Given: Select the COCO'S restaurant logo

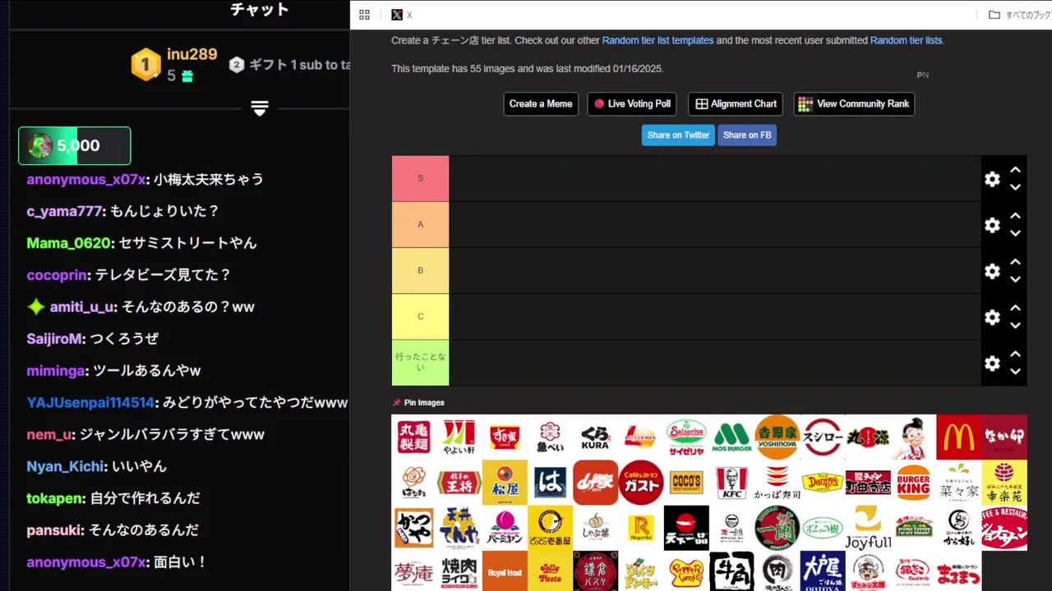Looking at the screenshot, I should pos(686,482).
